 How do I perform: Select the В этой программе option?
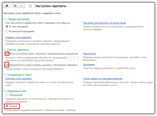tap(7, 27)
